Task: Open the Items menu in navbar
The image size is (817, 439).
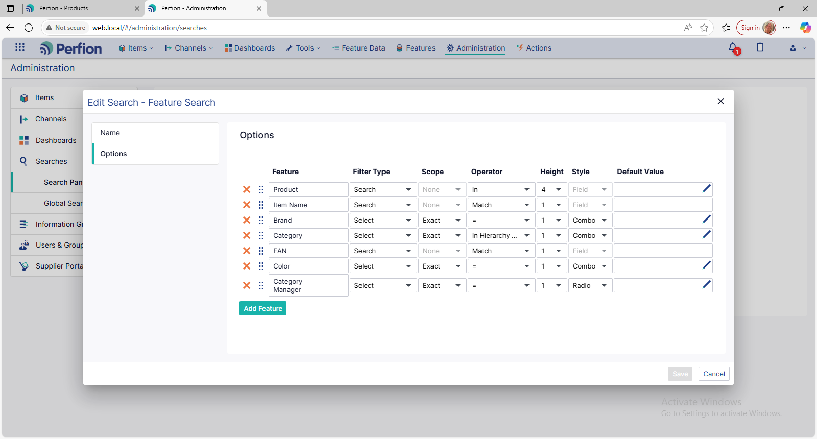Action: pos(136,48)
